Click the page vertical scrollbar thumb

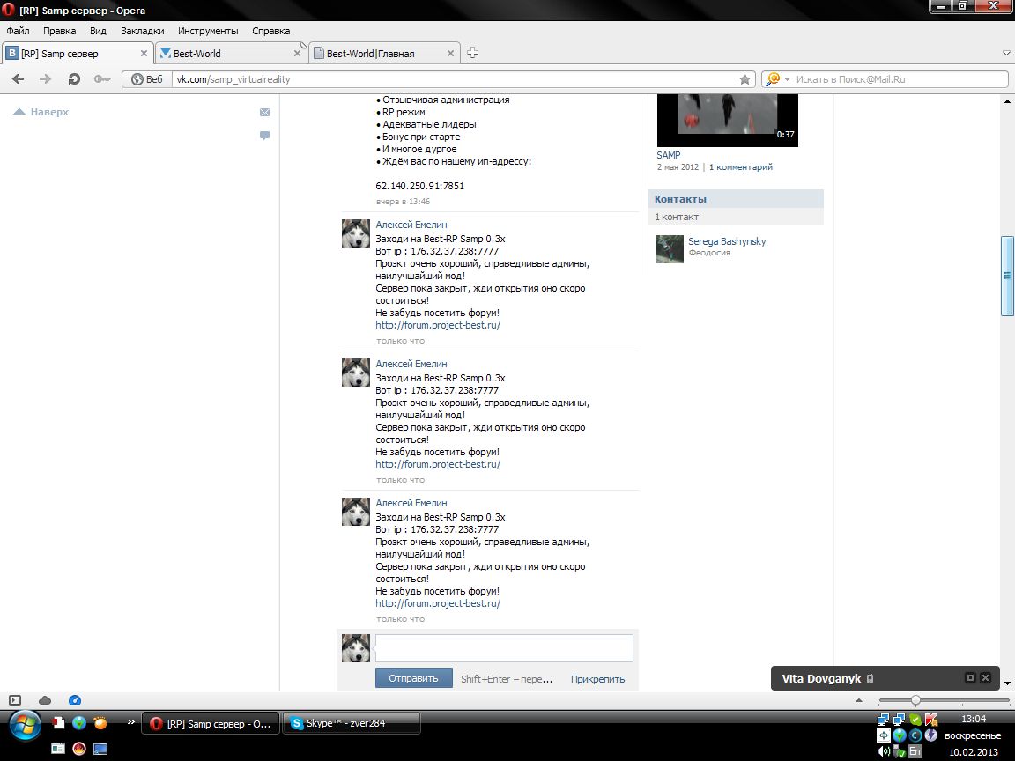(1007, 276)
